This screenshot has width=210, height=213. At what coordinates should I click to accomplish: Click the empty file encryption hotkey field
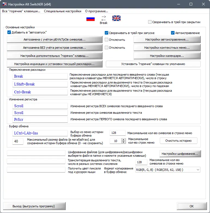point(36,153)
